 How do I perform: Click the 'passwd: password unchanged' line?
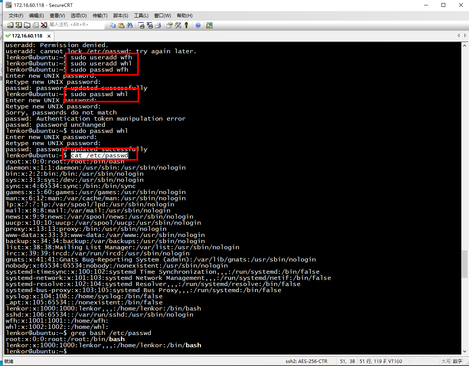click(x=56, y=125)
